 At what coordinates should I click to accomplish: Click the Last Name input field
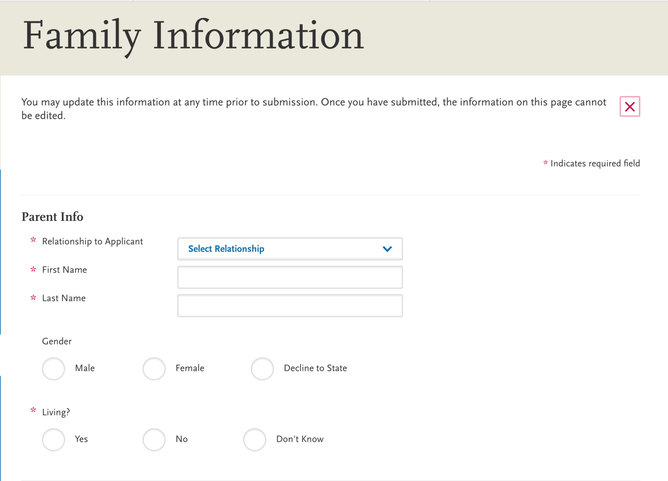point(290,305)
